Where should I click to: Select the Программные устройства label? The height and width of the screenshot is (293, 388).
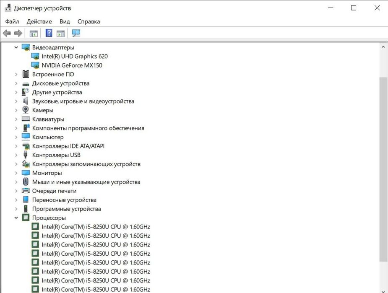[x=67, y=209]
